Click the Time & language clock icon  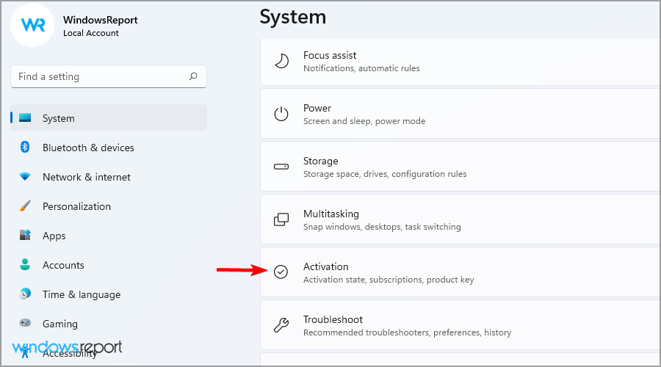coord(25,294)
